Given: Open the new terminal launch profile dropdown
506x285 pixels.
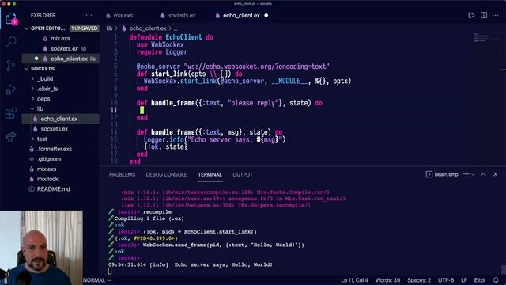Looking at the screenshot, I should click(x=473, y=174).
